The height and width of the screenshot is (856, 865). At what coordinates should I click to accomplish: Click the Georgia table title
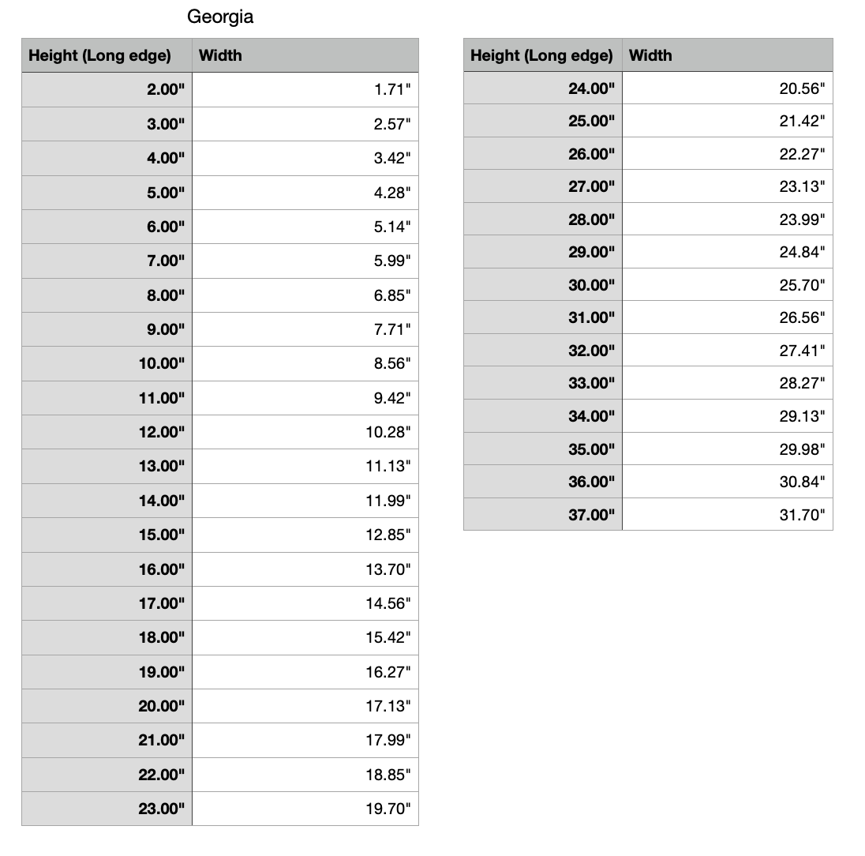[x=220, y=17]
